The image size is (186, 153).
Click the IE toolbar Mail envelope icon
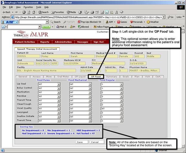[86, 12]
